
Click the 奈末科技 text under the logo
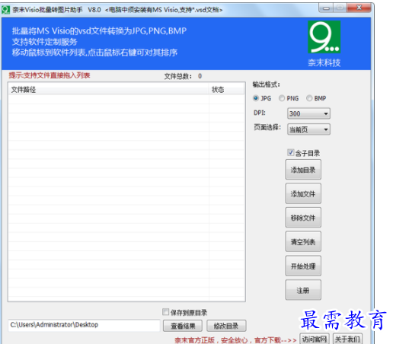(x=324, y=62)
